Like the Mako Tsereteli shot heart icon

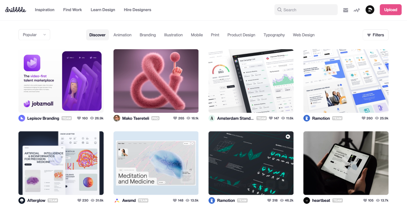(x=175, y=118)
